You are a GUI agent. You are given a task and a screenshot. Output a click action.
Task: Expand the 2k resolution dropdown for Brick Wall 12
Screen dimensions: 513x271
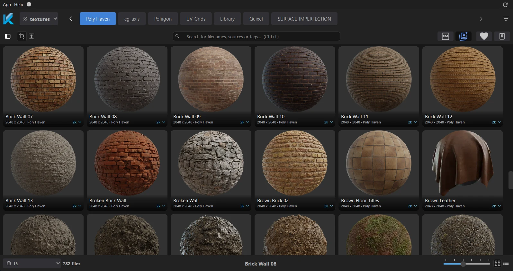click(496, 122)
